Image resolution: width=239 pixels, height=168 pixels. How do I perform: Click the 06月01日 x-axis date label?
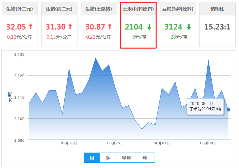(x=162, y=143)
